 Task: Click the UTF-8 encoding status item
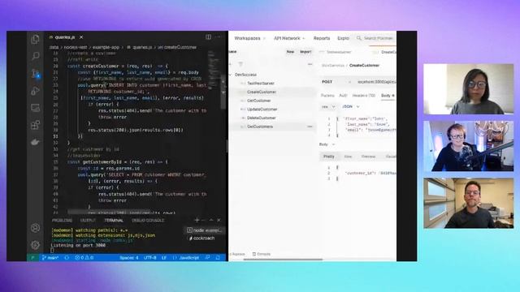pyautogui.click(x=149, y=258)
